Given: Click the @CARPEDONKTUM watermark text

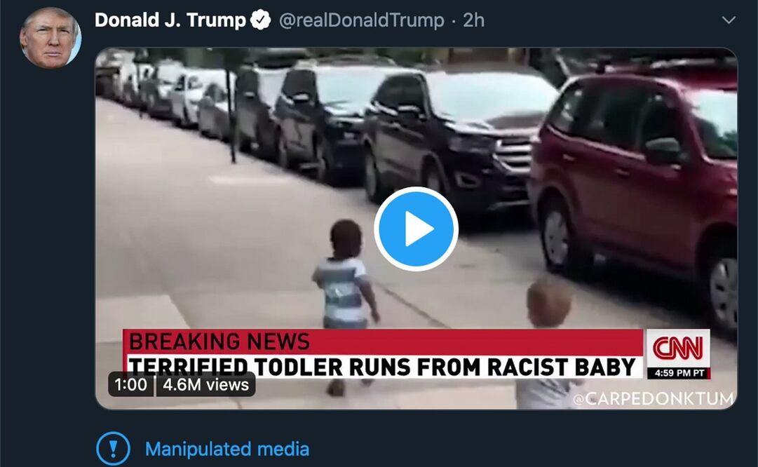Looking at the screenshot, I should point(653,399).
